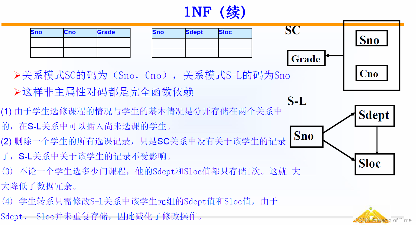Click the line "Sdept、 Sloc并未重复存储，因此减化了修改操作。"
416x225 pixels.
point(102,217)
